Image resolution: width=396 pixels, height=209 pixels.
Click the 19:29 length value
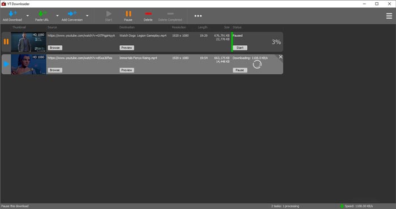click(204, 36)
